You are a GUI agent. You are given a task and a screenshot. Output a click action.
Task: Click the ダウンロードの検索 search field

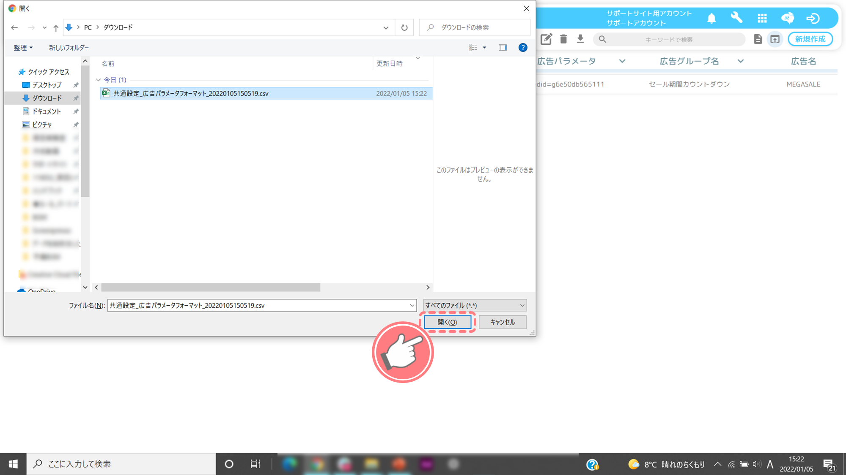pyautogui.click(x=475, y=27)
